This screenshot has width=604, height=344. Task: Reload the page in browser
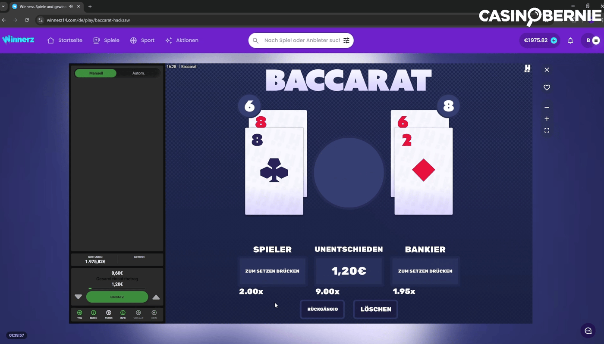(27, 20)
